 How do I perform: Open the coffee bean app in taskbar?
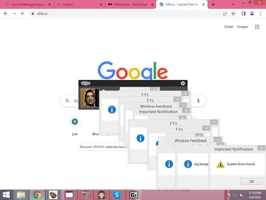pyautogui.click(x=53, y=195)
